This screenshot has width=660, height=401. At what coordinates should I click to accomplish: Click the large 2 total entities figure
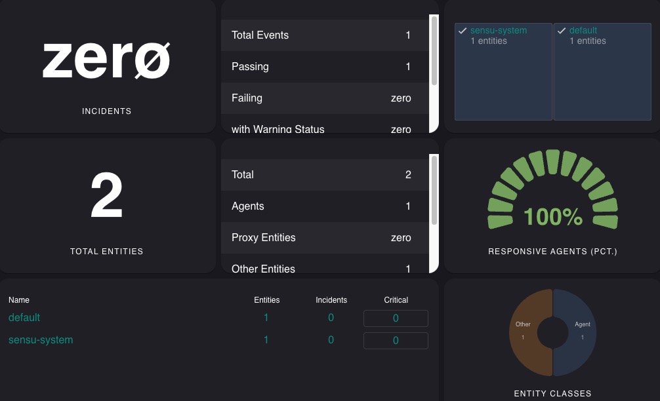[106, 195]
